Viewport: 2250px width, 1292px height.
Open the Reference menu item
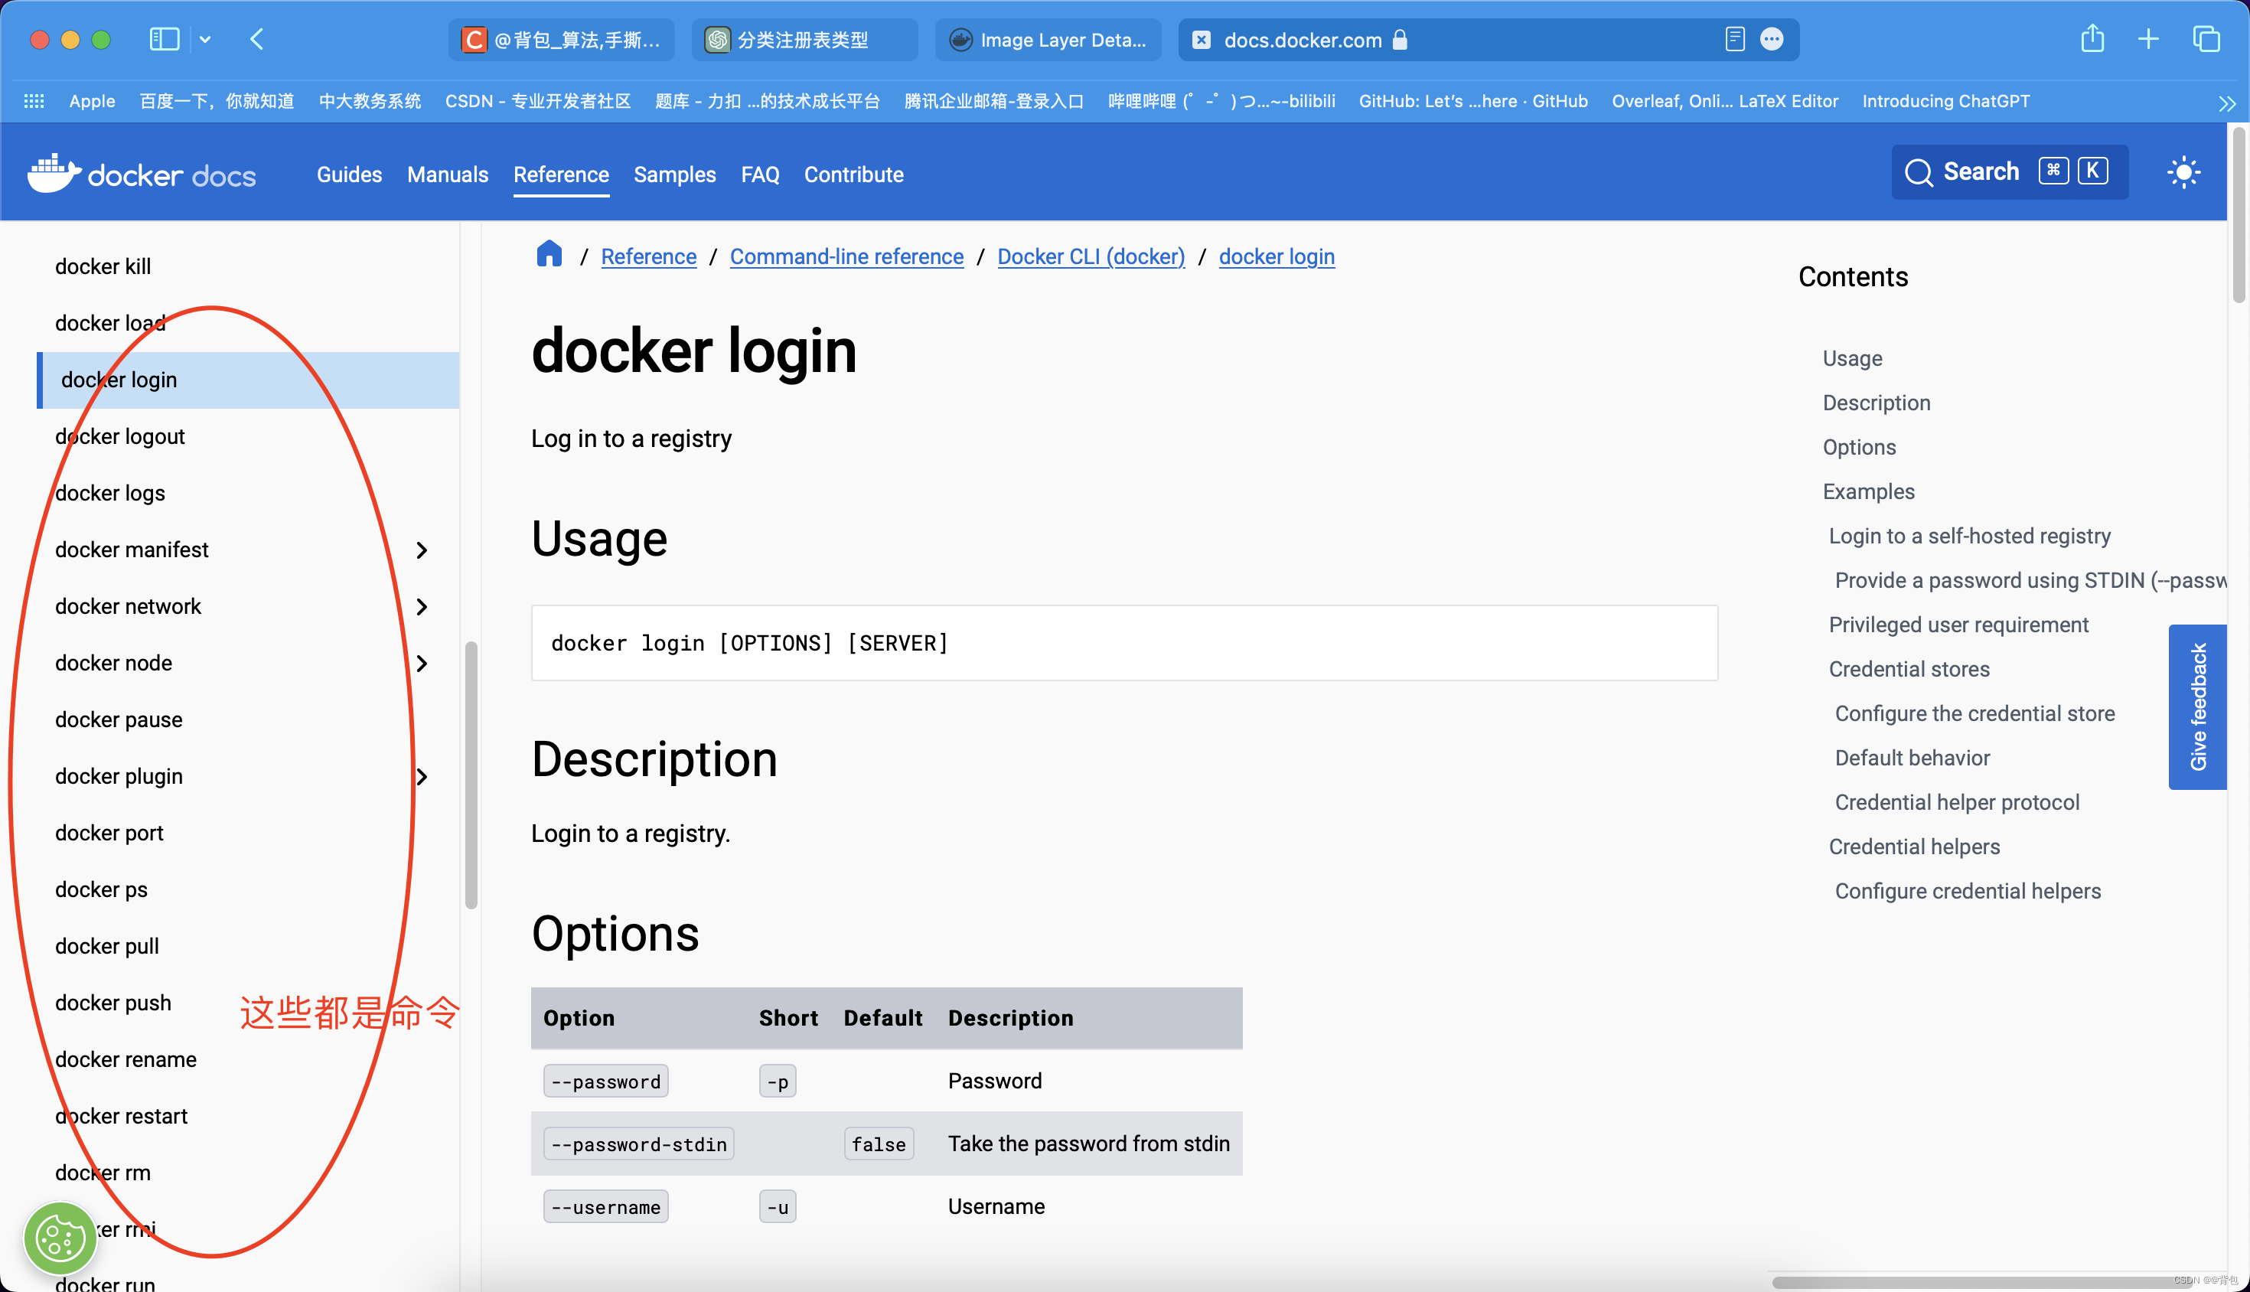click(x=561, y=175)
